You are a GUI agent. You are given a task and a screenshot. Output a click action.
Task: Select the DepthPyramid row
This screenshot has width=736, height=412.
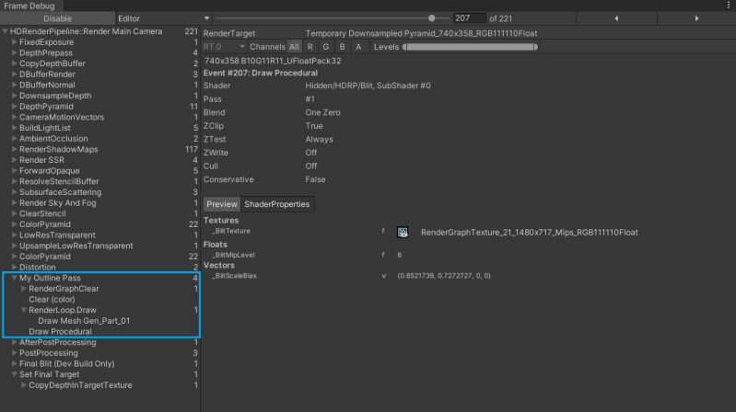pyautogui.click(x=100, y=107)
